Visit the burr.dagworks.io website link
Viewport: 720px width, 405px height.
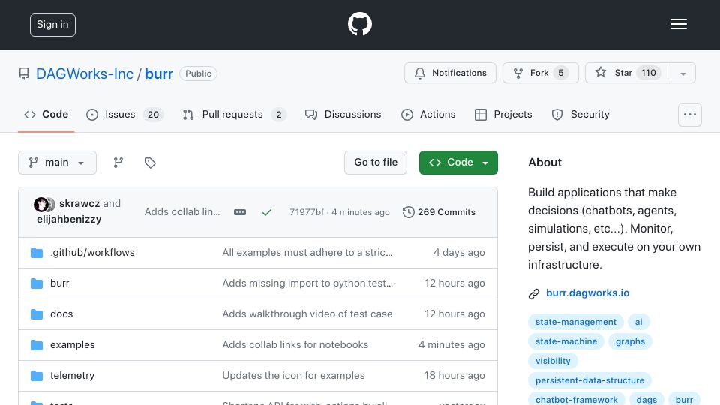pos(587,293)
